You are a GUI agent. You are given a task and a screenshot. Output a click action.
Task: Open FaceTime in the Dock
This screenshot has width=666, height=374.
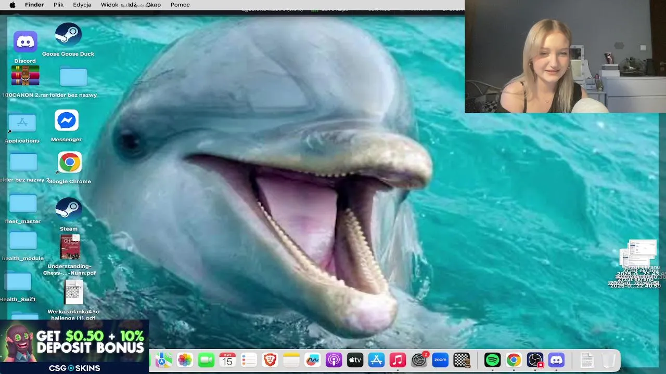point(206,360)
